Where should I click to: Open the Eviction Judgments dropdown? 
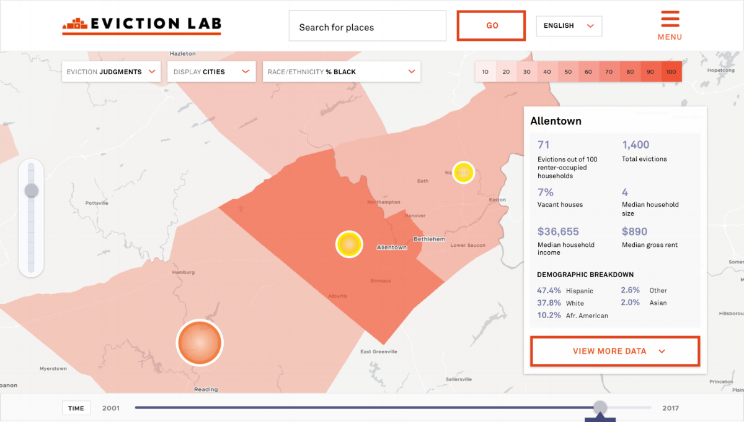click(x=112, y=72)
